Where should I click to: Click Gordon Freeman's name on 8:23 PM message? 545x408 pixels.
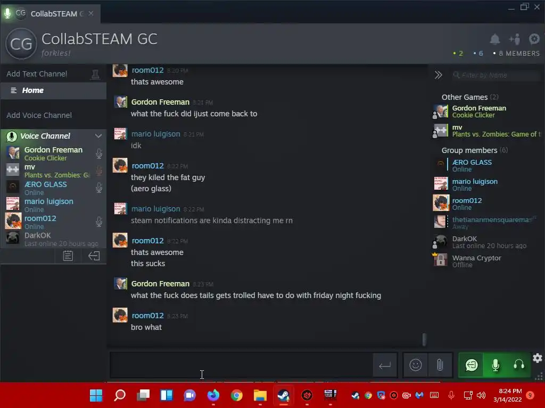[160, 284]
